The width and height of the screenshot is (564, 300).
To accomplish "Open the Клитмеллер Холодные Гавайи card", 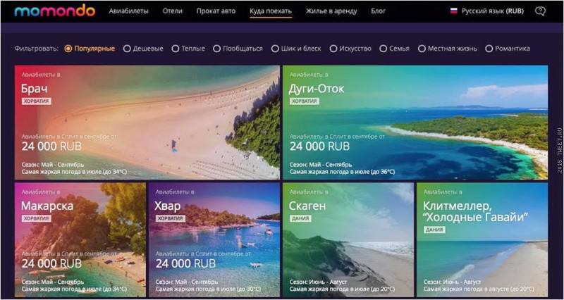I will point(482,239).
